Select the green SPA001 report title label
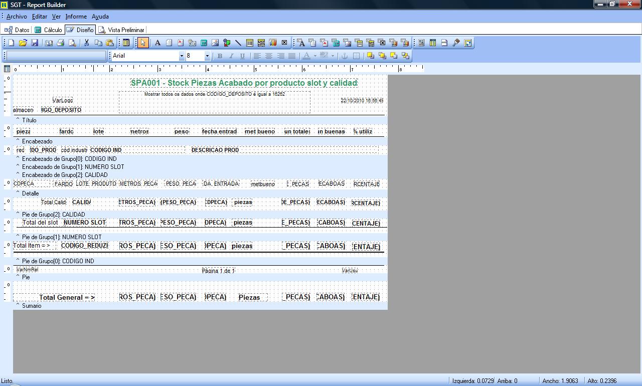This screenshot has width=642, height=386. point(244,83)
